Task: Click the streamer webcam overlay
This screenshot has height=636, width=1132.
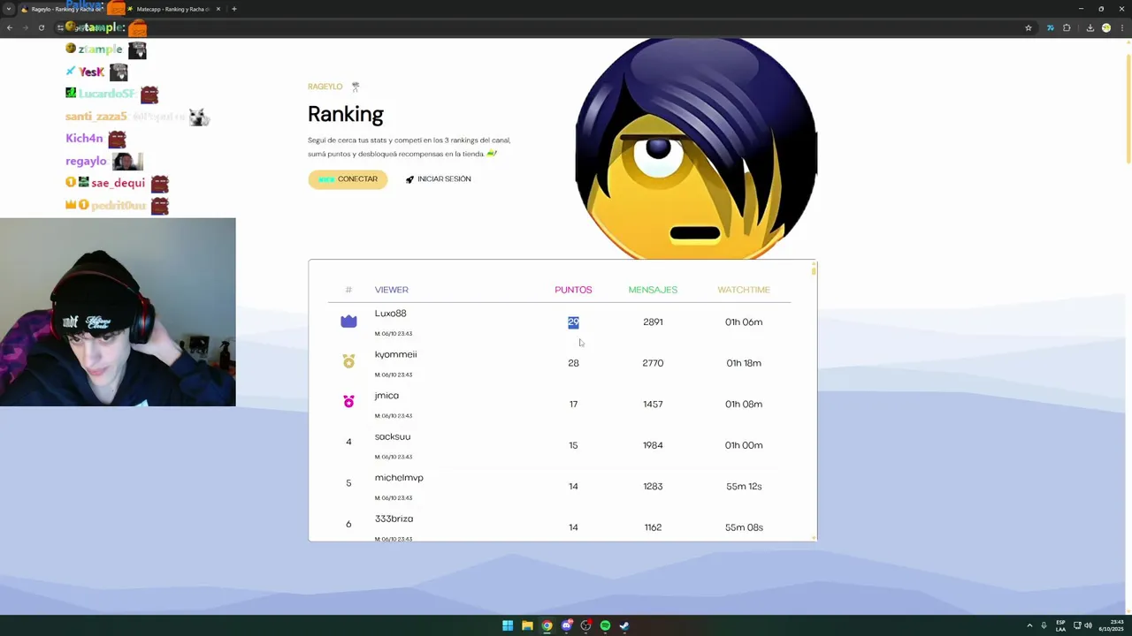Action: pyautogui.click(x=118, y=312)
